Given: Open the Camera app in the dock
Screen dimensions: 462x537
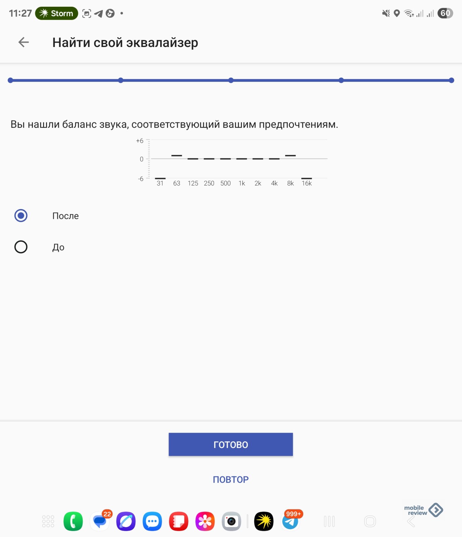Looking at the screenshot, I should pyautogui.click(x=232, y=521).
